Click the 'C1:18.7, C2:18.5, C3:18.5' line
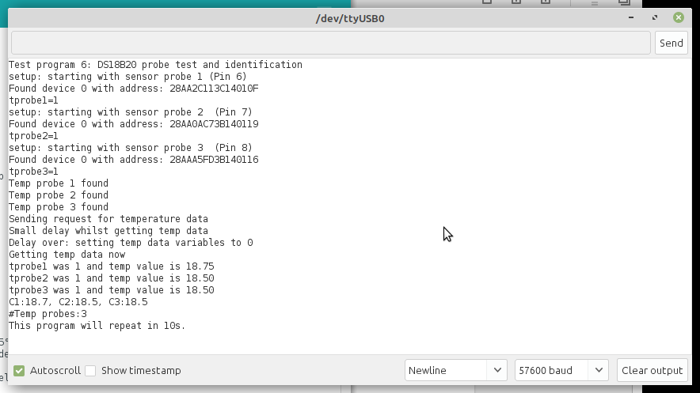 pos(78,302)
